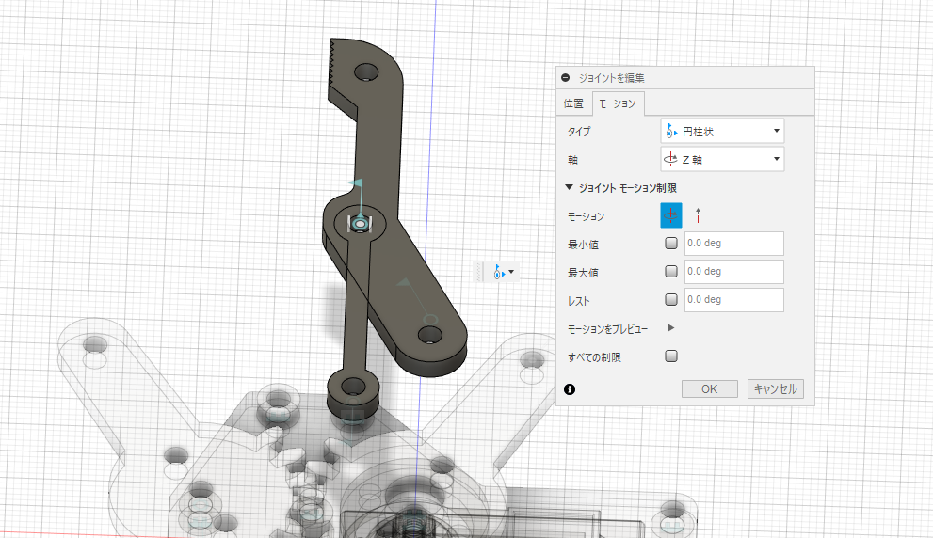
Task: Select the モーション tab
Action: coord(618,103)
